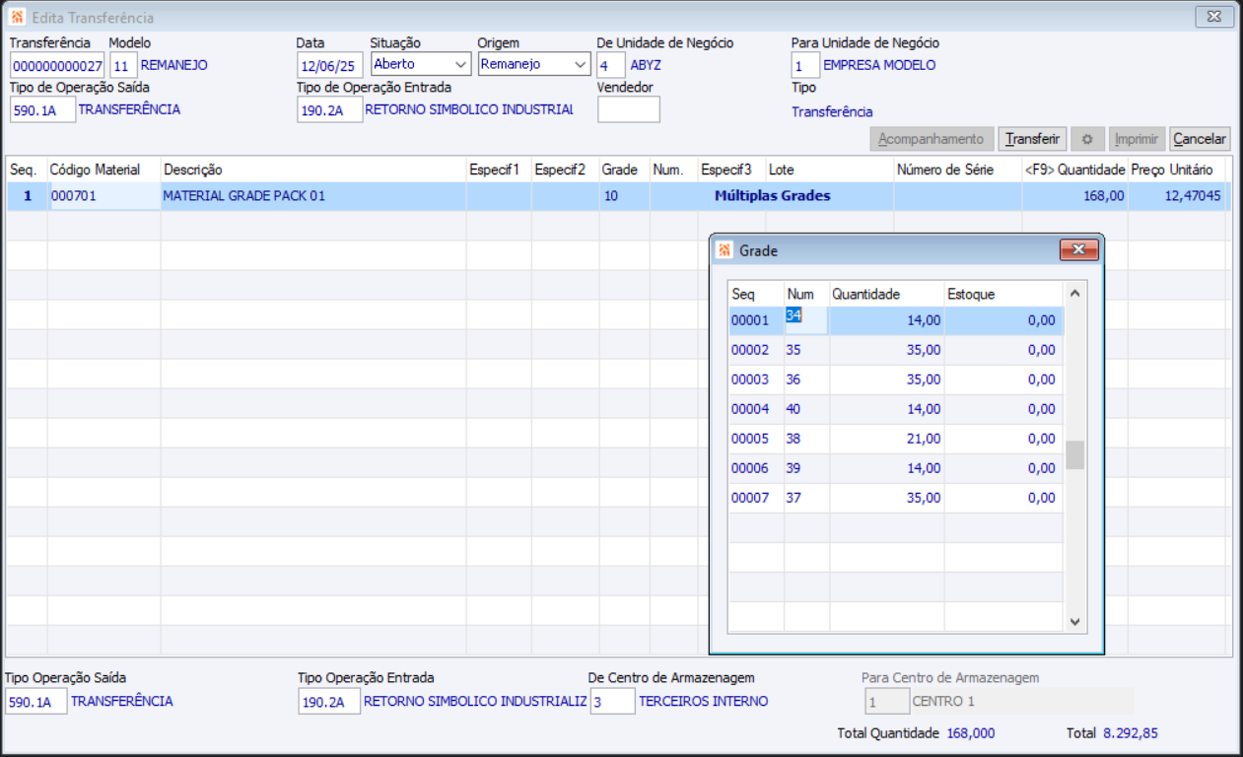Viewport: 1243px width, 757px height.
Task: Click Grade dialog scrollbar down arrow
Action: click(x=1075, y=622)
